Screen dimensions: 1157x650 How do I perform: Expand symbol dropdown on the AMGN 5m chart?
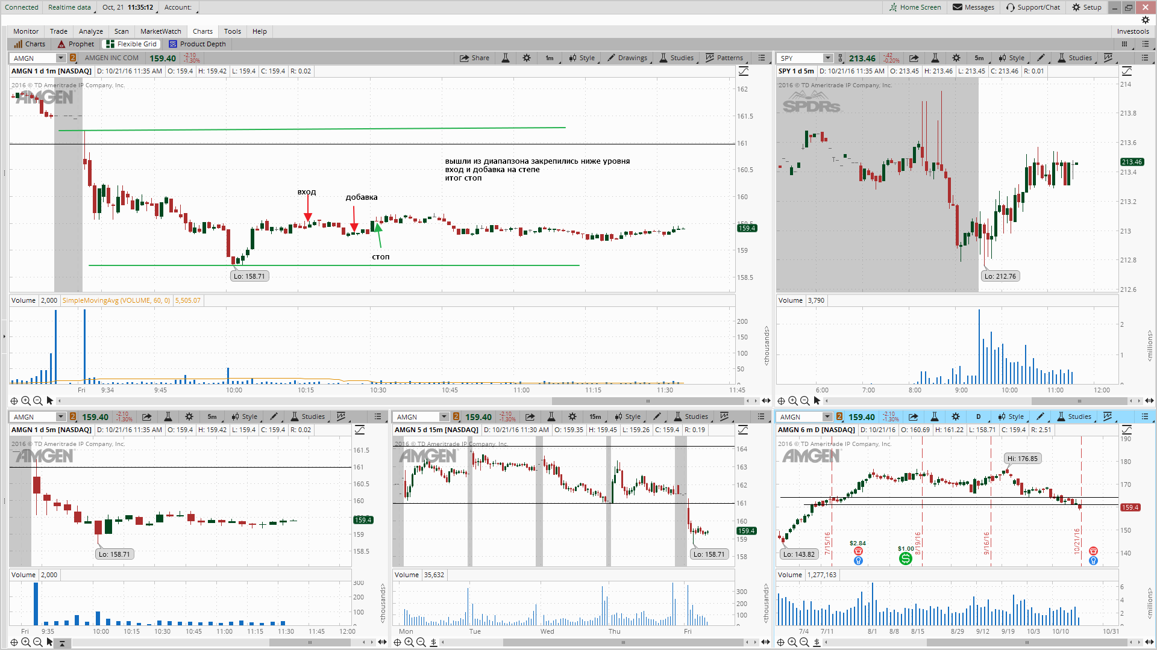(x=61, y=417)
